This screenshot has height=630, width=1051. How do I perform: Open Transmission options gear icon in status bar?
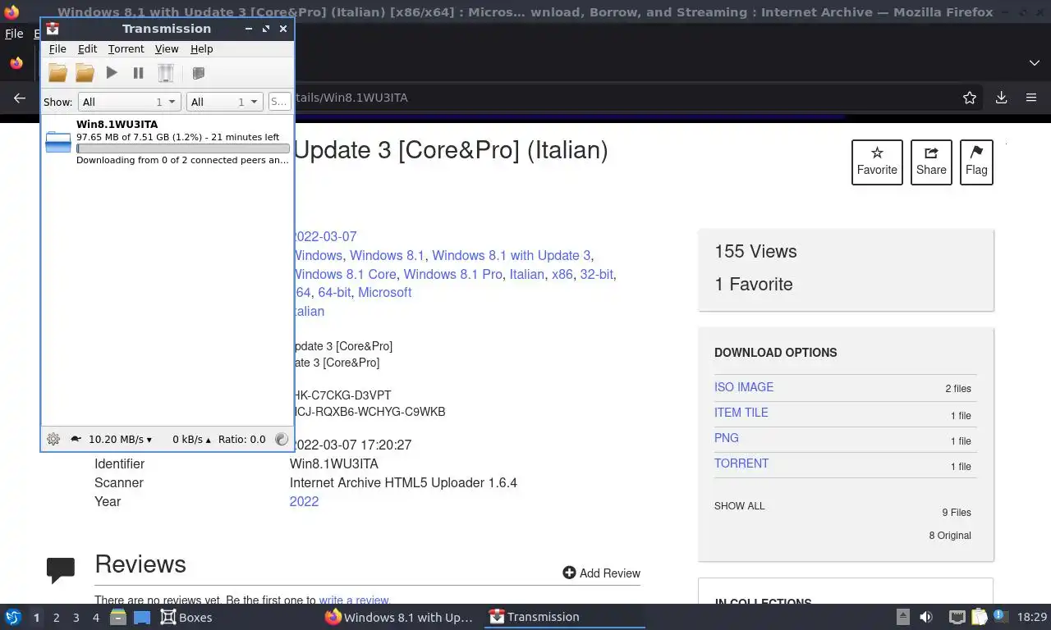pyautogui.click(x=53, y=439)
